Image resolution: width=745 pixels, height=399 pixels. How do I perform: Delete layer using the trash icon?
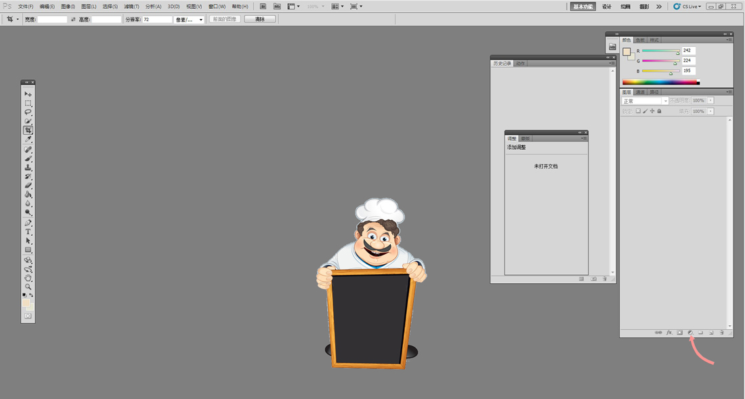(722, 333)
